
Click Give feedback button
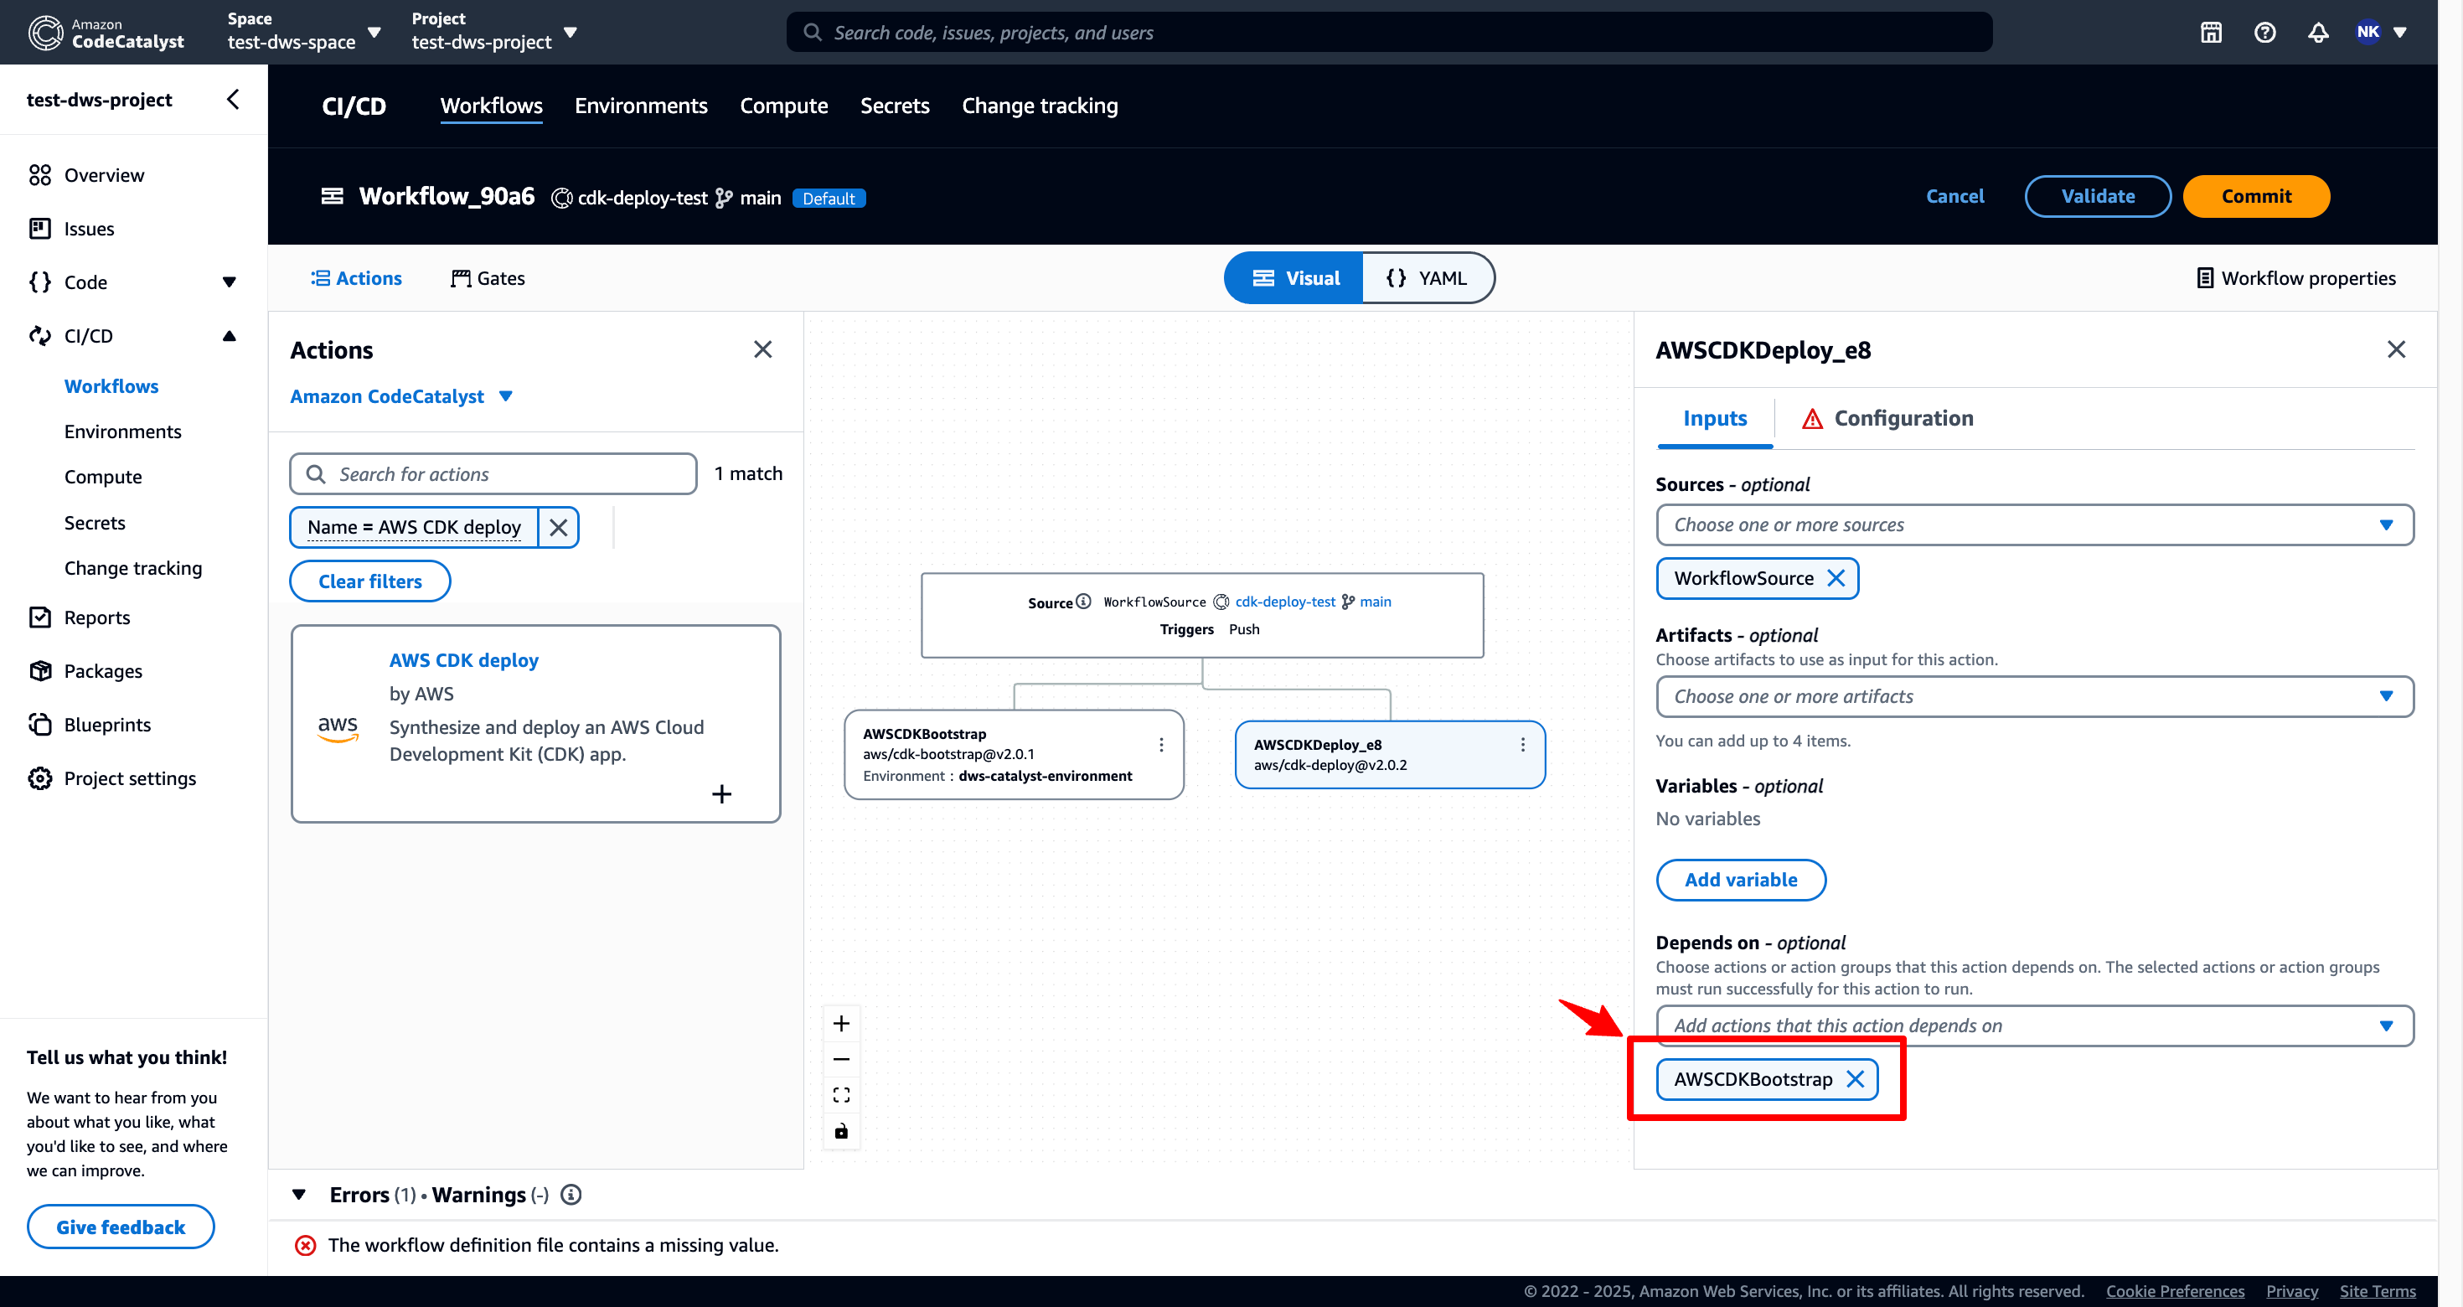click(x=121, y=1227)
